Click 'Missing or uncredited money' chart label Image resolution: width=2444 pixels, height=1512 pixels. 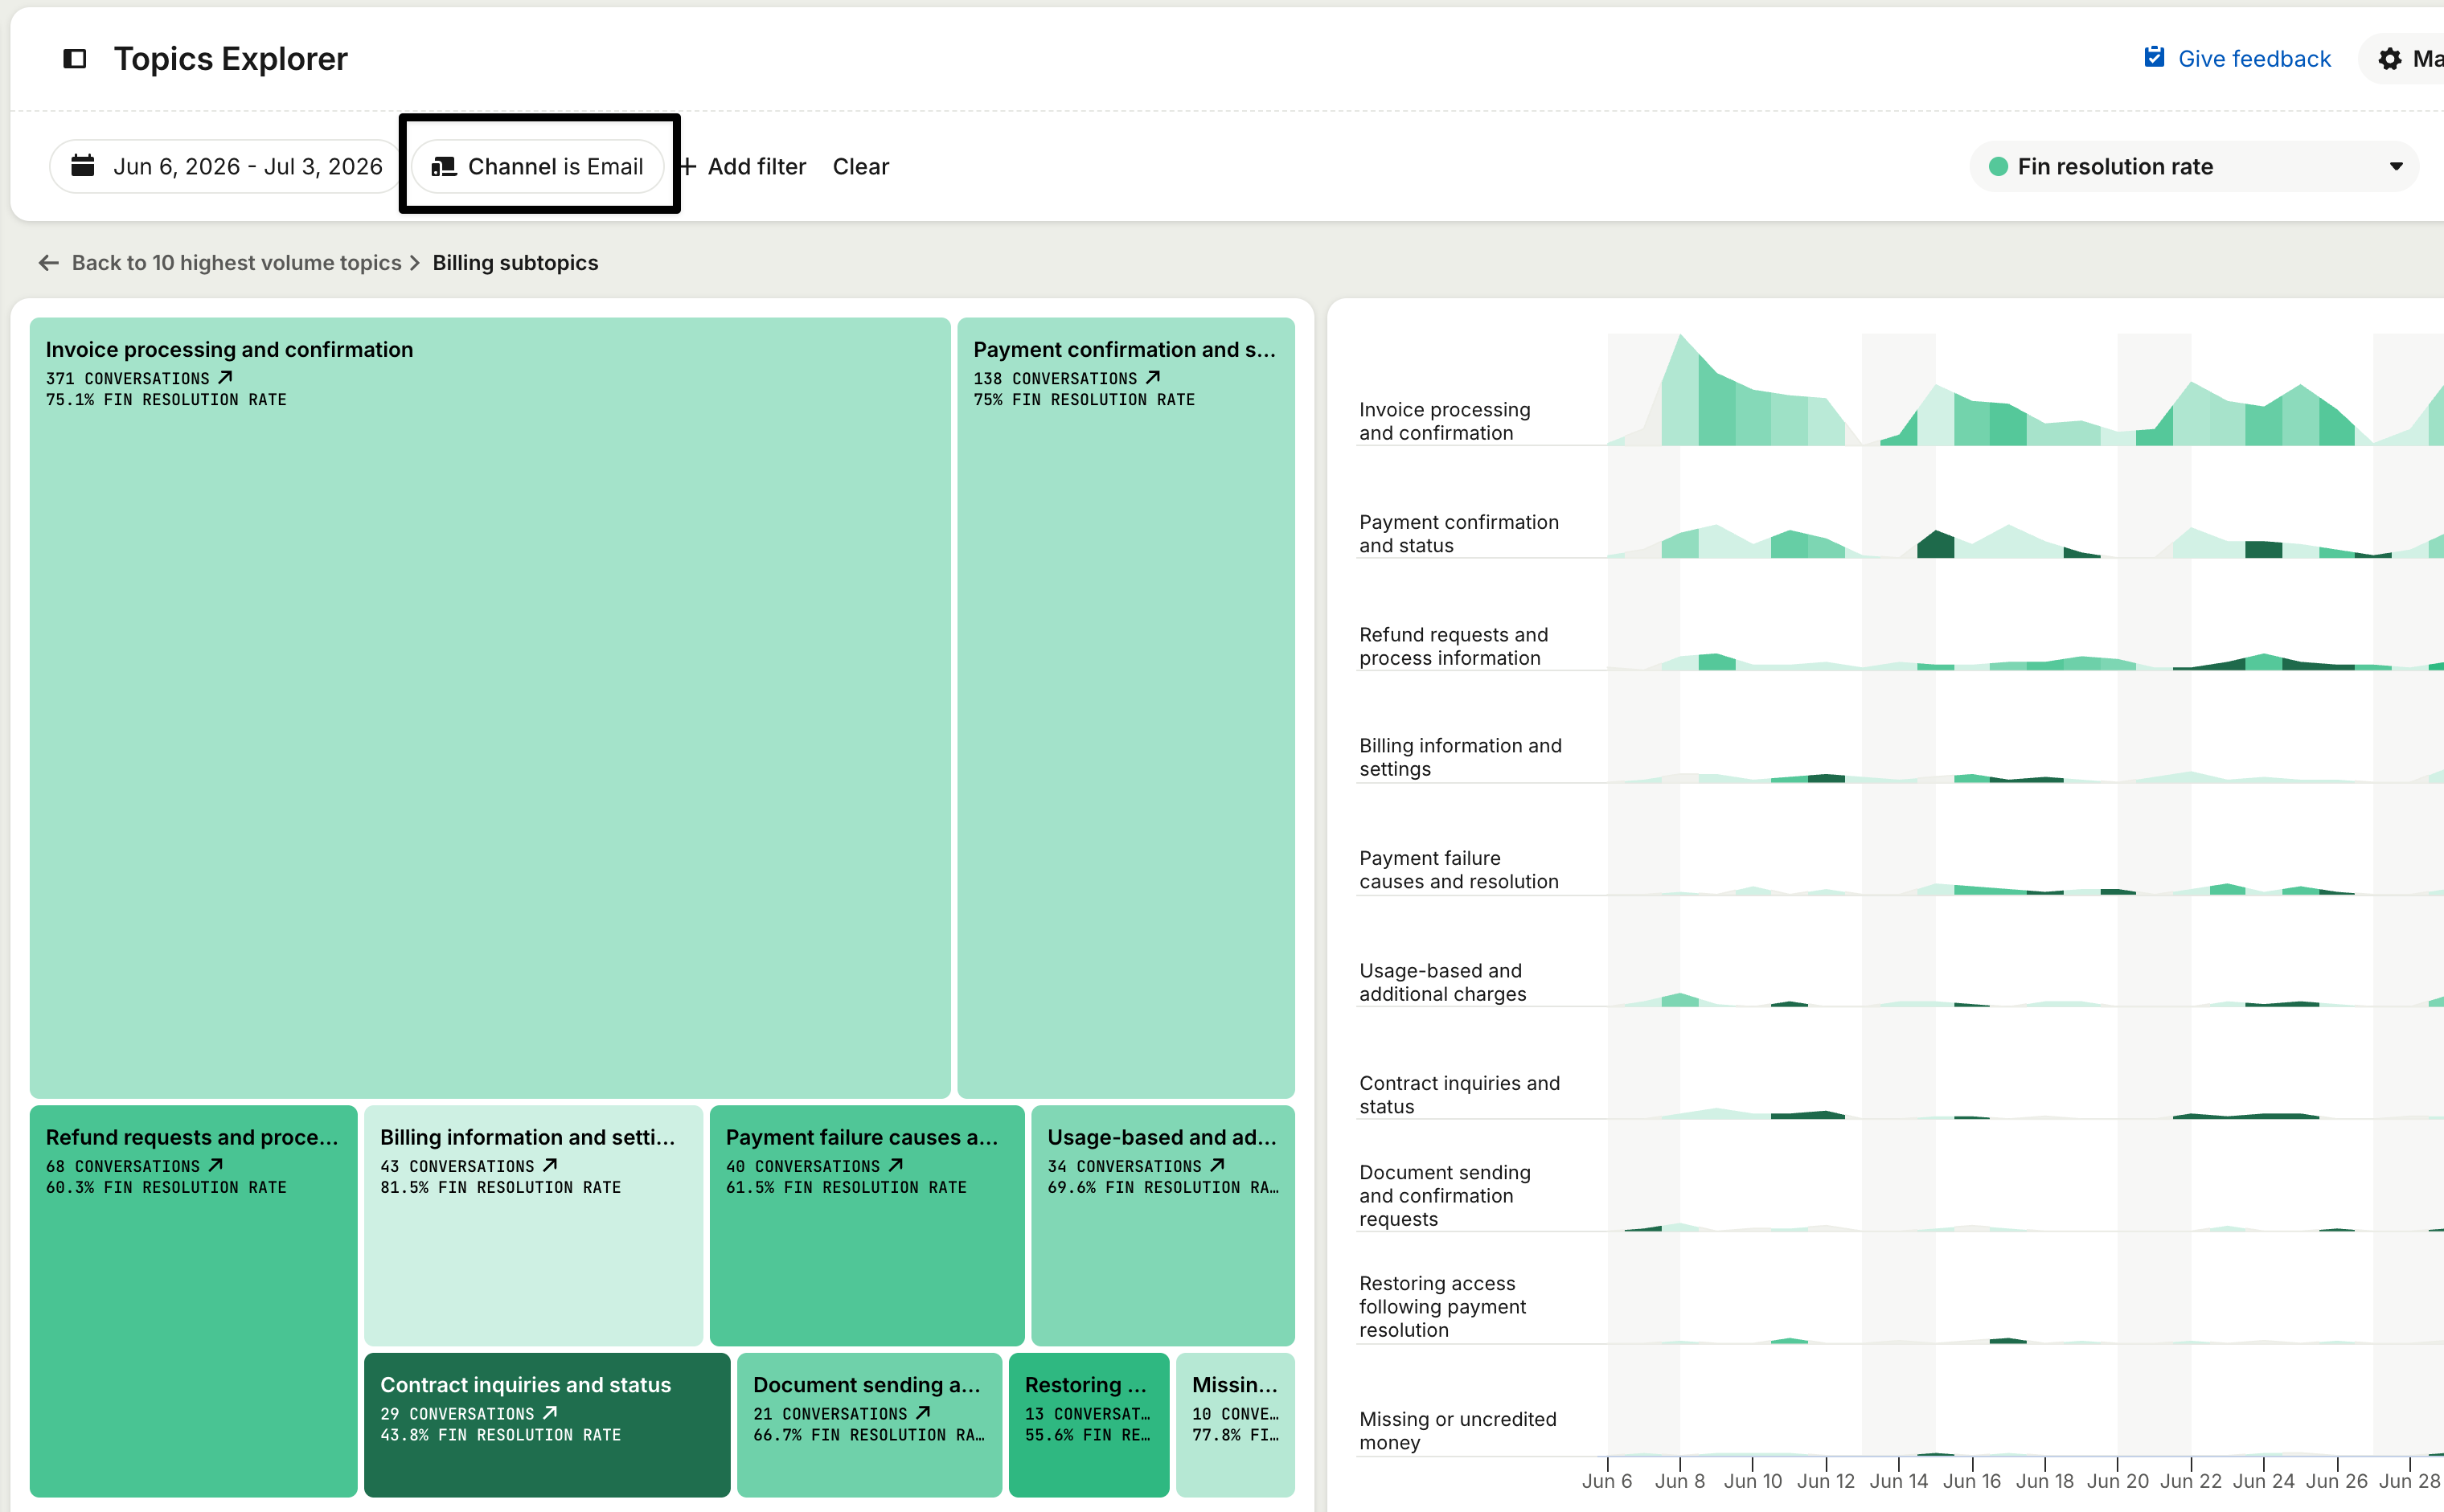pos(1457,1431)
